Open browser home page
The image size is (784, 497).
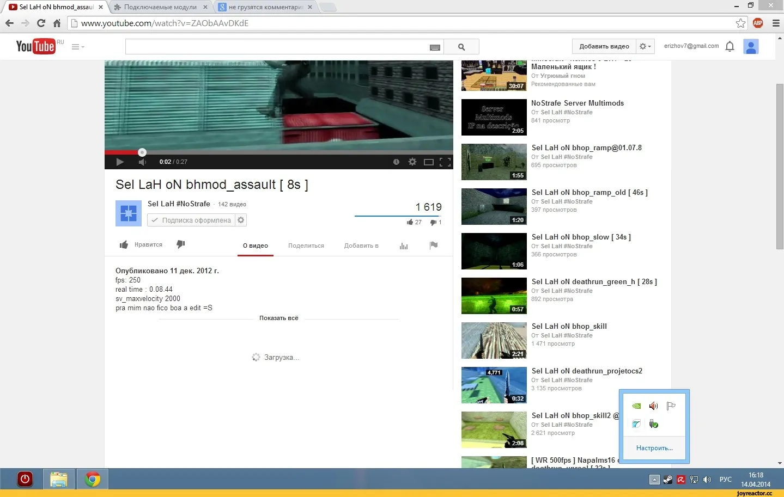click(57, 23)
